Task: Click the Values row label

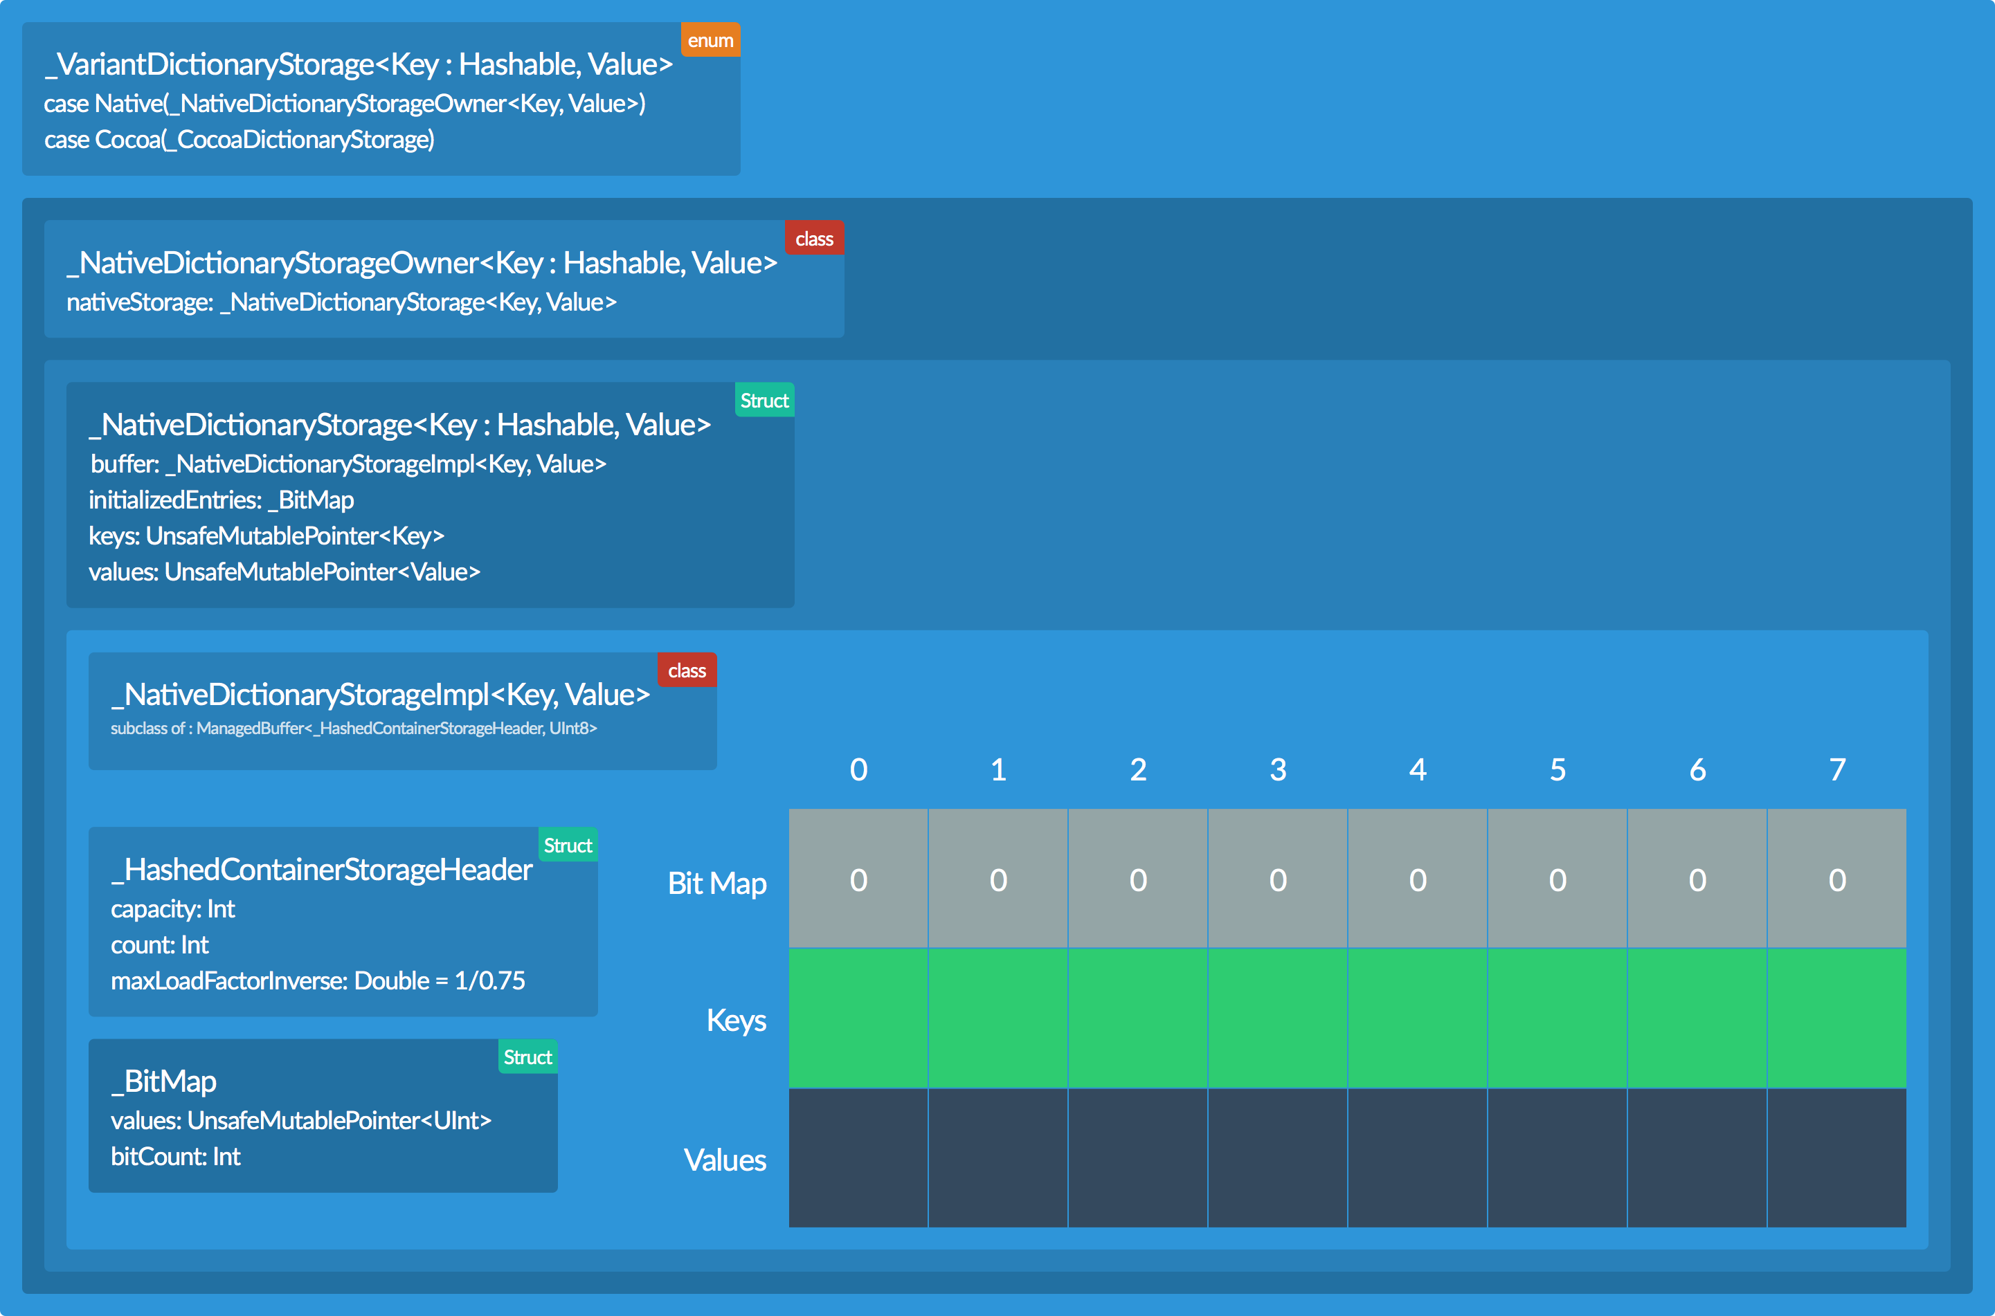Action: point(725,1160)
